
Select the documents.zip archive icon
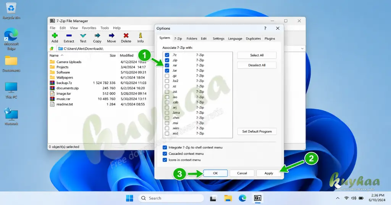tap(52, 88)
